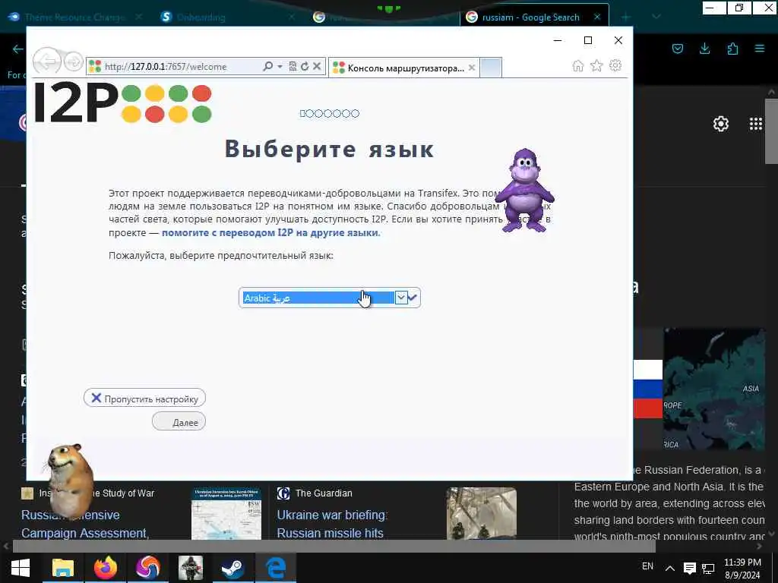The image size is (778, 583).
Task: Open hamburger menu in background browser
Action: click(760, 49)
